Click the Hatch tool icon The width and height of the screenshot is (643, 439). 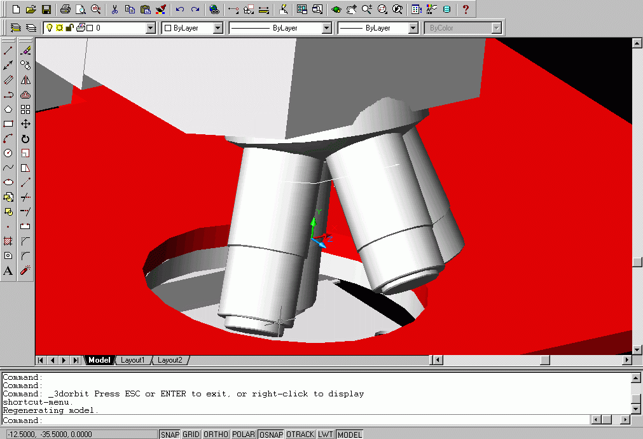8,241
